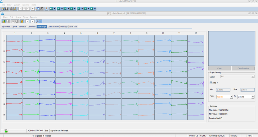Screen dimensions: 258x137
Task: Open the From time dropdown
Action: click(231, 97)
